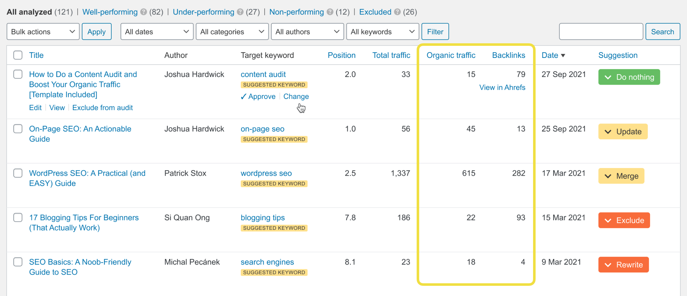
Task: Switch to the Under-performing tab
Action: coord(203,12)
